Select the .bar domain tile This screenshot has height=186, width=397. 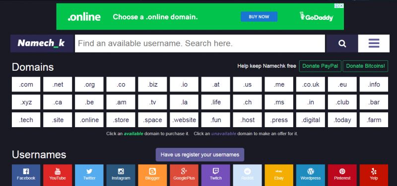[x=374, y=102]
